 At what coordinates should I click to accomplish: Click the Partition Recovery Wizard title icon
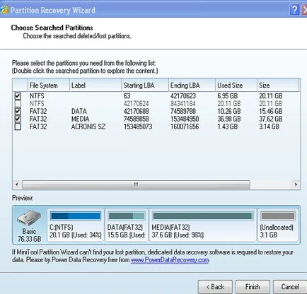[4, 10]
